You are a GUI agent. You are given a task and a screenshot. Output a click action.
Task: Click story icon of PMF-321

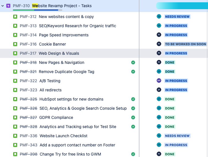15,72
